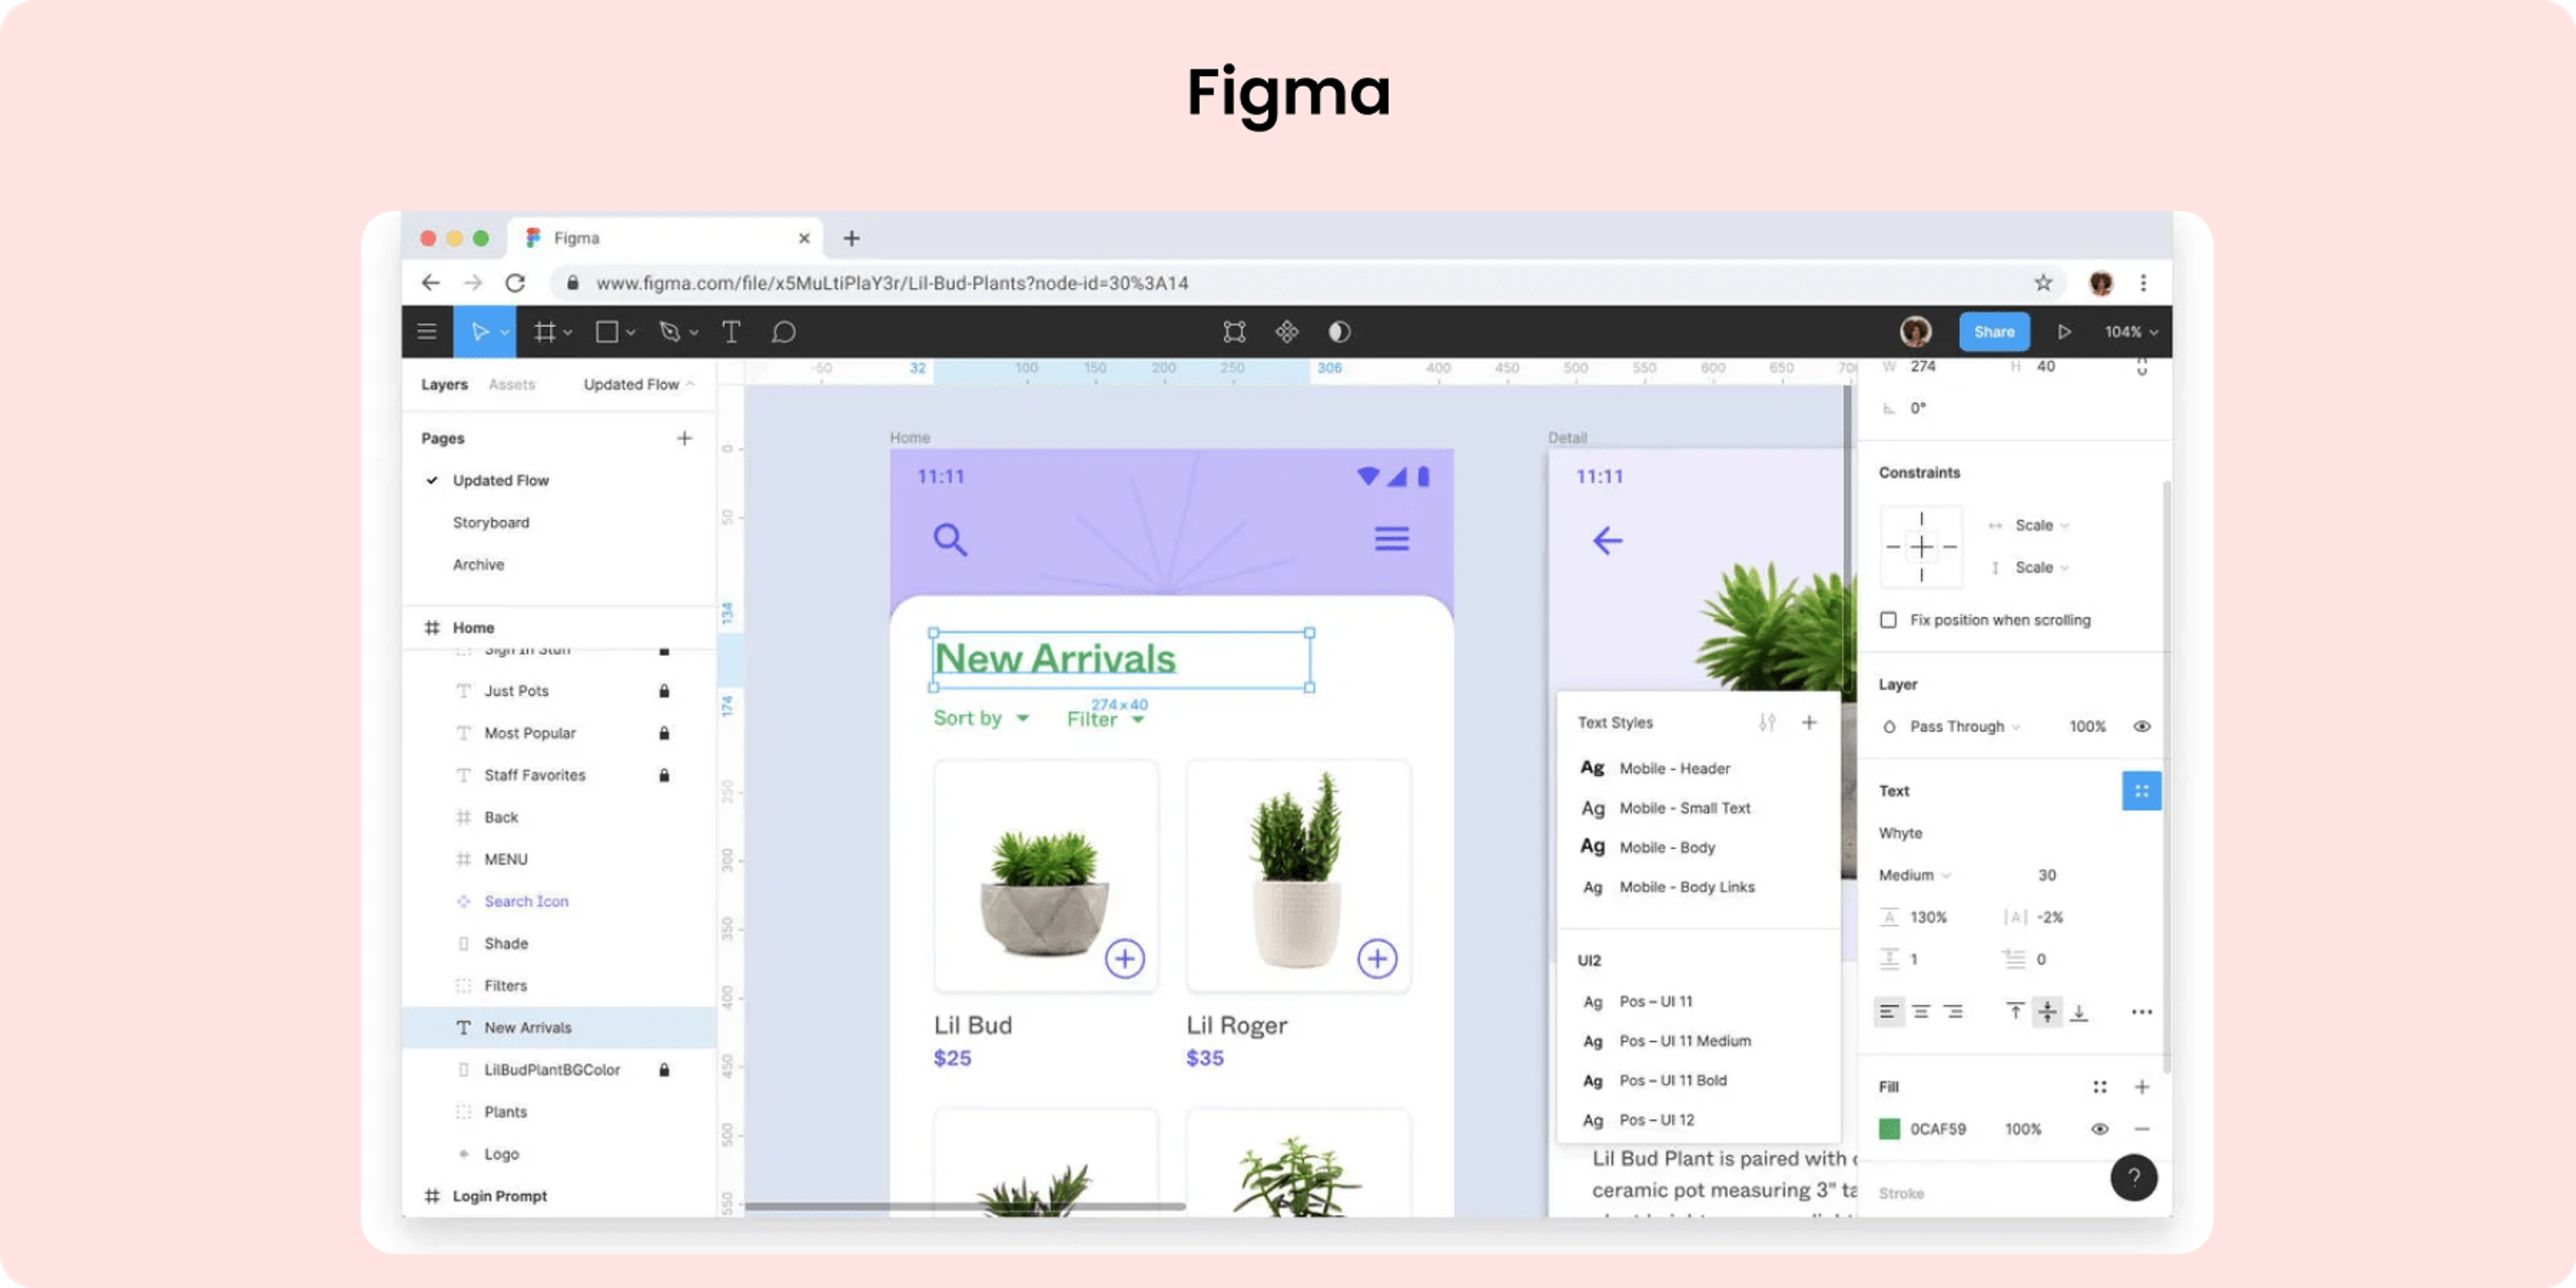
Task: Select the Rectangle shape tool
Action: (x=607, y=332)
